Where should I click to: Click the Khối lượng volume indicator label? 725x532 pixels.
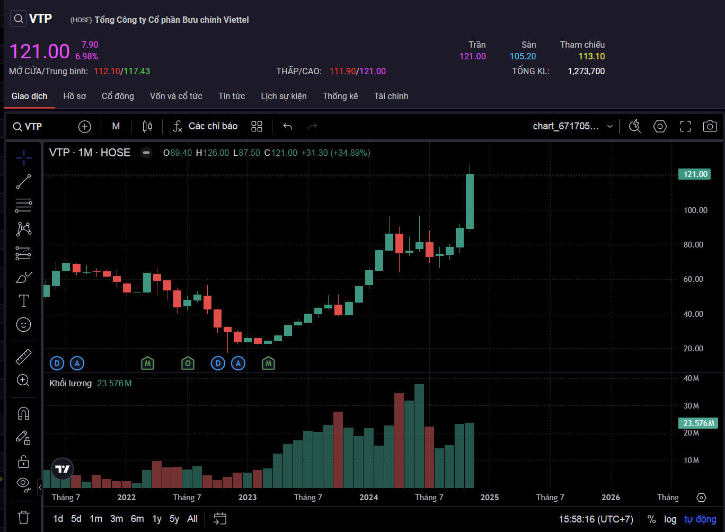coord(70,383)
